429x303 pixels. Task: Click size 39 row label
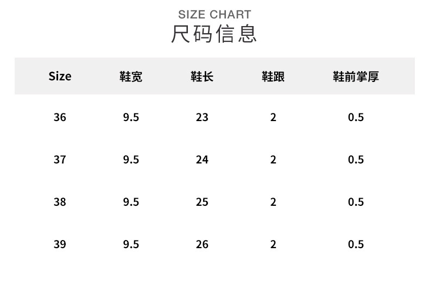pos(60,244)
